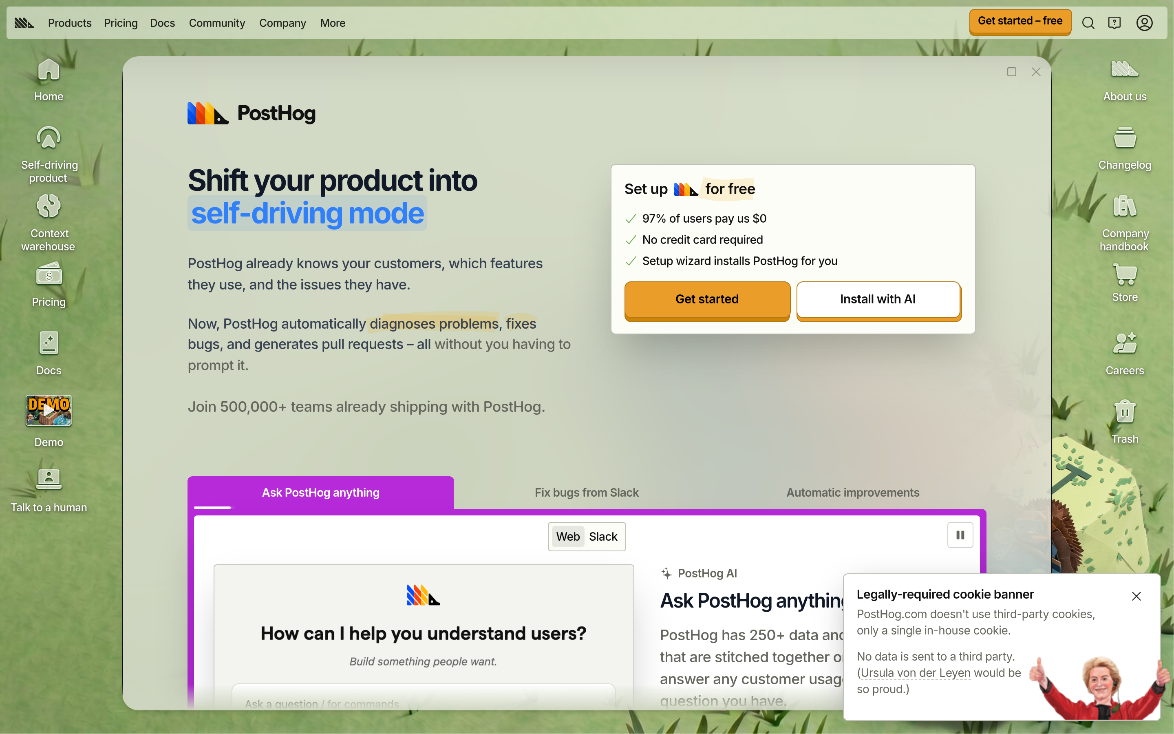1174x734 pixels.
Task: Click 'No credit card required' text
Action: 702,240
